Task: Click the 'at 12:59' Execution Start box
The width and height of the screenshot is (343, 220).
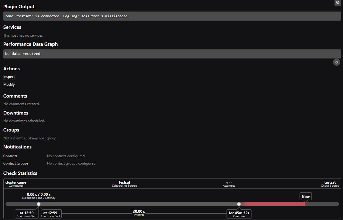Action: pyautogui.click(x=27, y=214)
